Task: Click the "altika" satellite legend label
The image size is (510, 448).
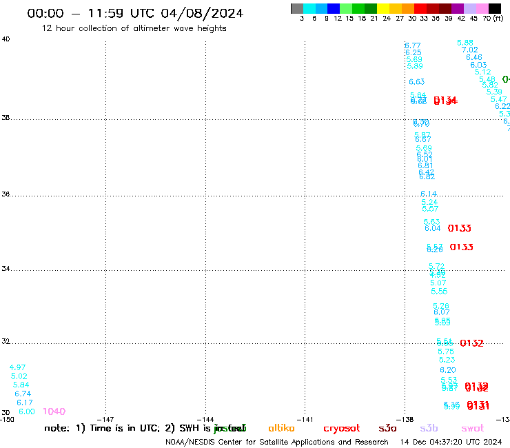Action: click(x=281, y=428)
